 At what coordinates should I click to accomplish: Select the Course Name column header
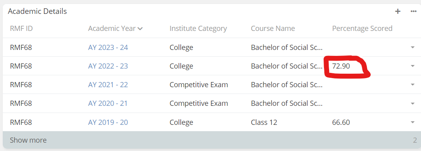pyautogui.click(x=273, y=29)
